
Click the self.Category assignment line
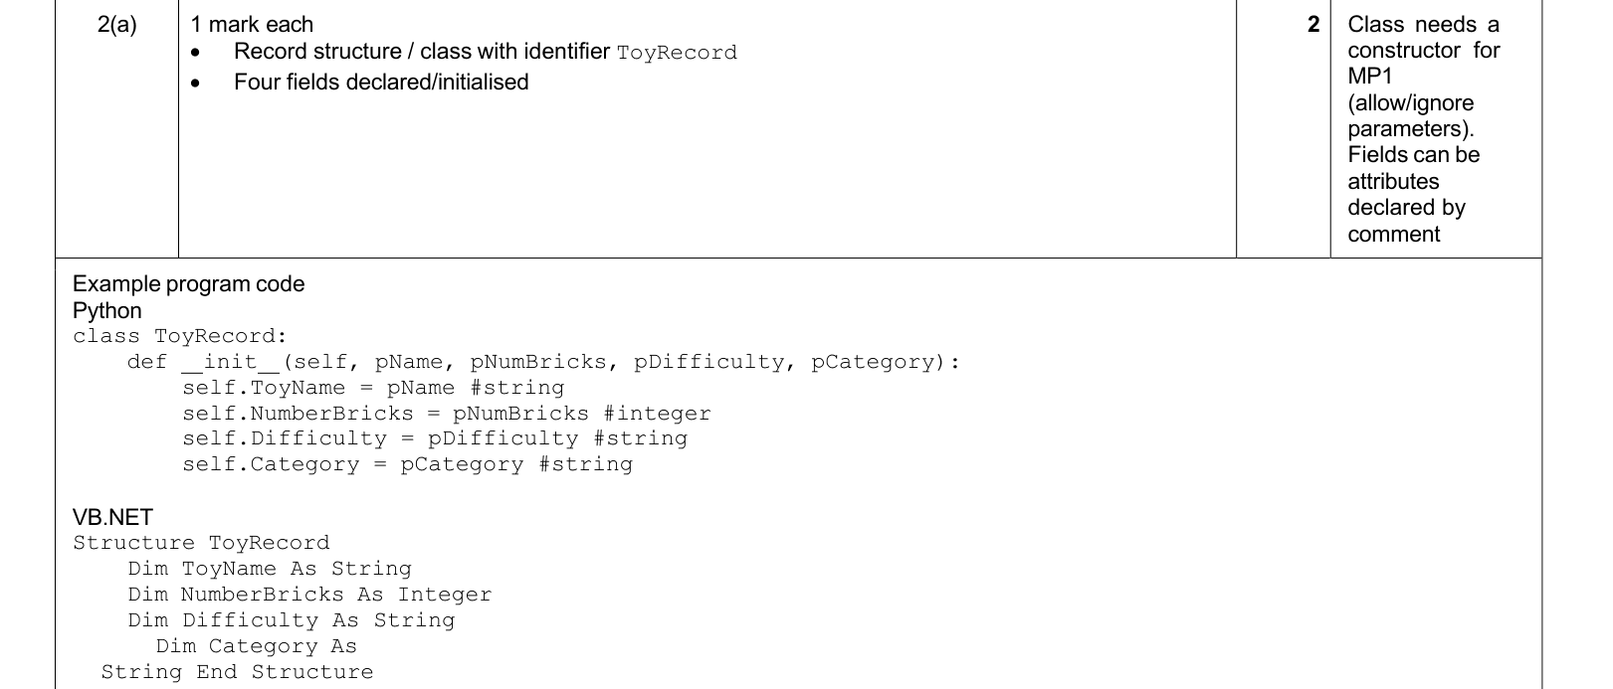click(x=408, y=464)
